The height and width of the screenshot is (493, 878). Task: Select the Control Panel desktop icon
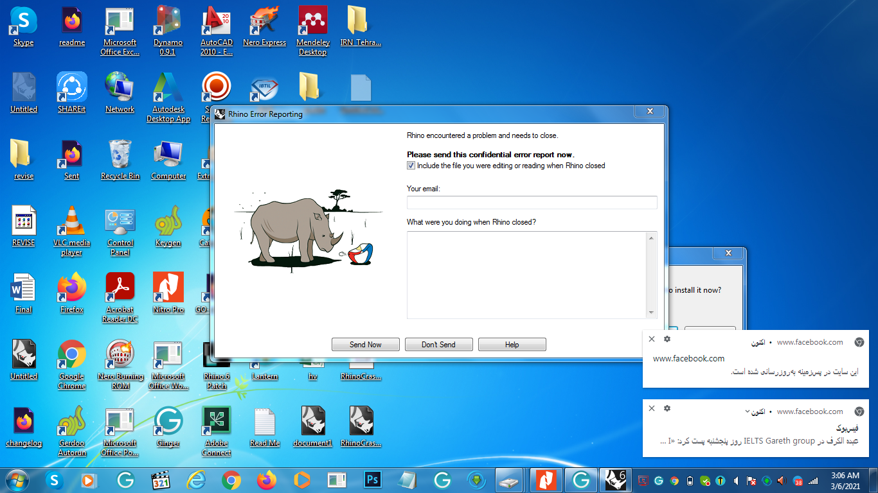coord(120,230)
